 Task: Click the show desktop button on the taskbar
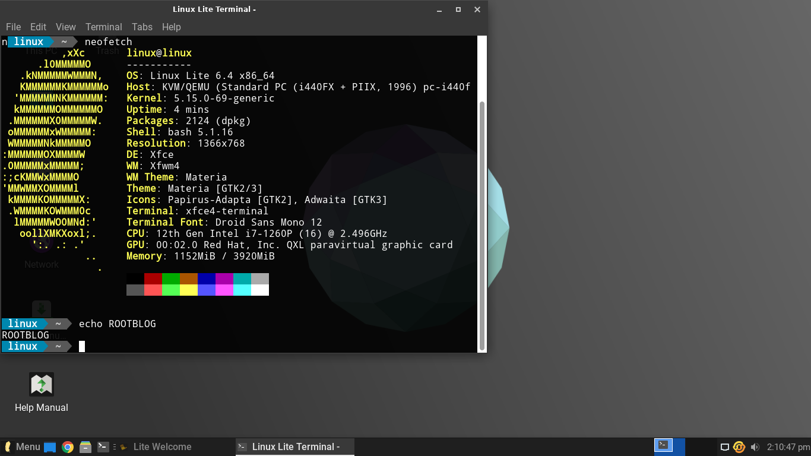[49, 446]
